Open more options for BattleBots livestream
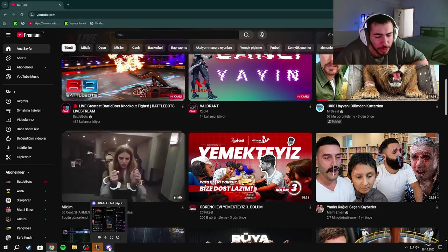448x252 pixels. (x=183, y=106)
